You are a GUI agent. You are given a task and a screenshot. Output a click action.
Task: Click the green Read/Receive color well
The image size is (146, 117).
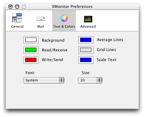pos(31,50)
